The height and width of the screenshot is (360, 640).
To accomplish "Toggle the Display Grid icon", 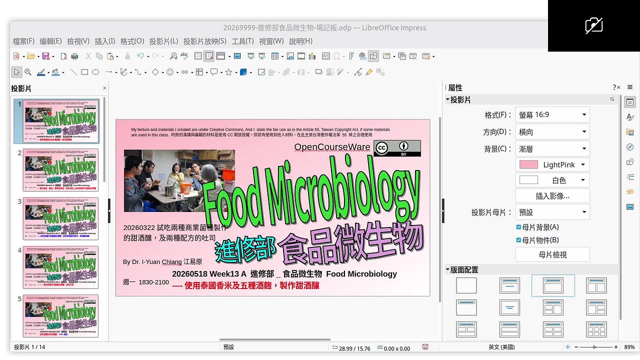I will [198, 56].
